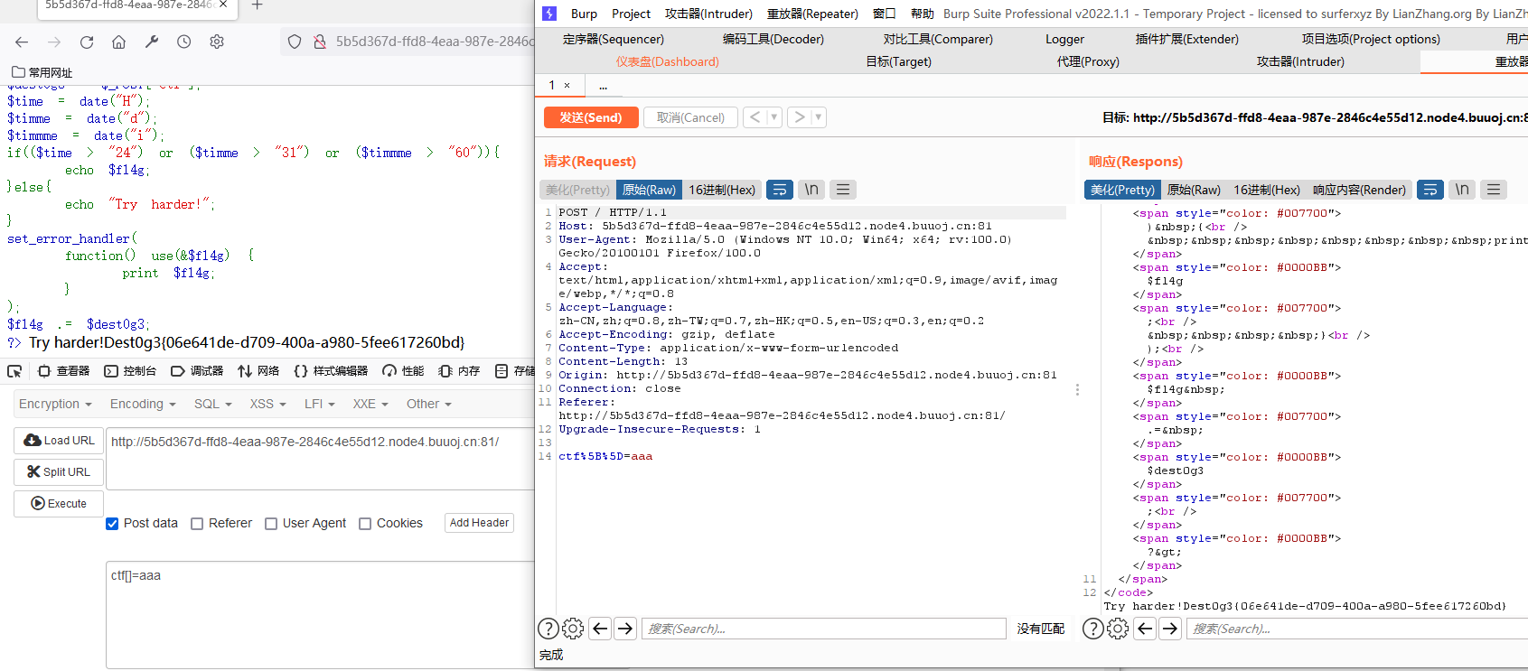
Task: Switch to Logger tab in Burp
Action: [1064, 39]
